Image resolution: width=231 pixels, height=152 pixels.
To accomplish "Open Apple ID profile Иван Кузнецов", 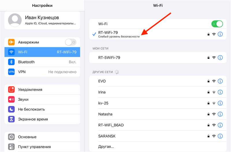I will (x=42, y=20).
